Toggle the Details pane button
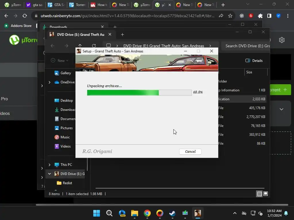Screen dimensions: 294x220 254,61
